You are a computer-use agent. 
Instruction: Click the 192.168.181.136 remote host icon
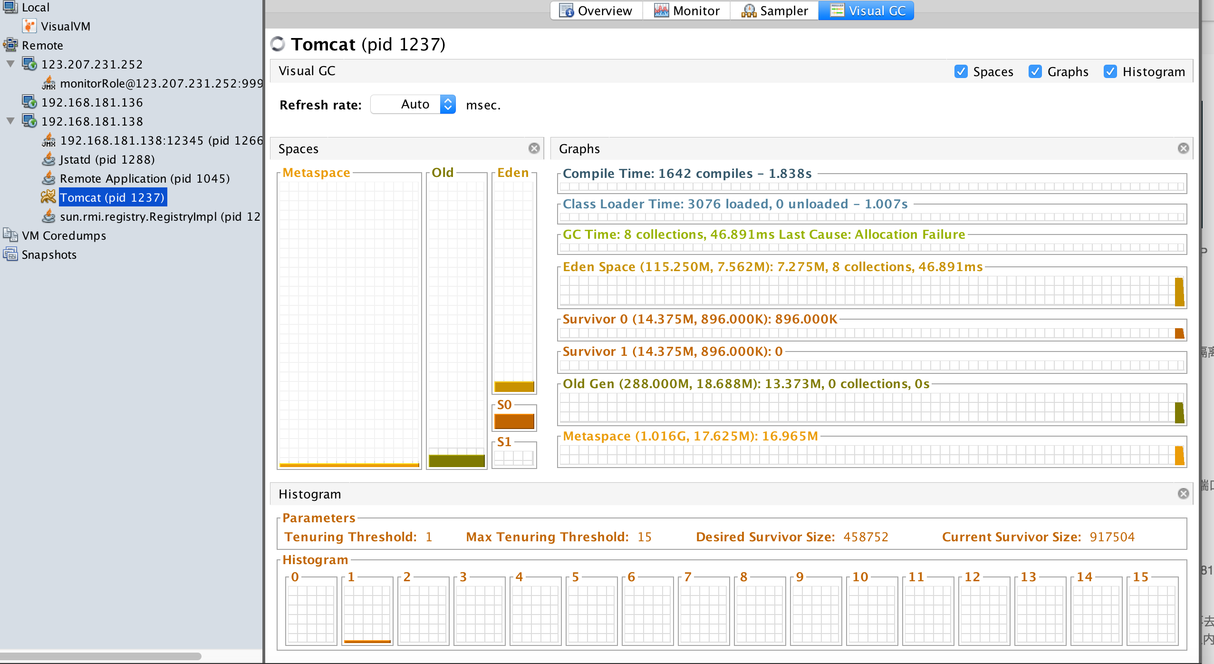tap(29, 102)
